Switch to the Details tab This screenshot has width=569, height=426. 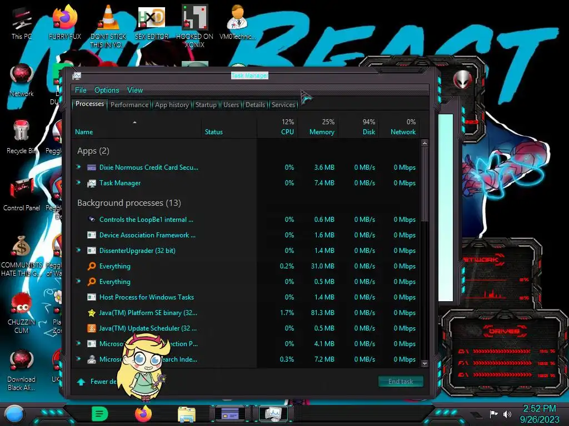[x=256, y=105]
